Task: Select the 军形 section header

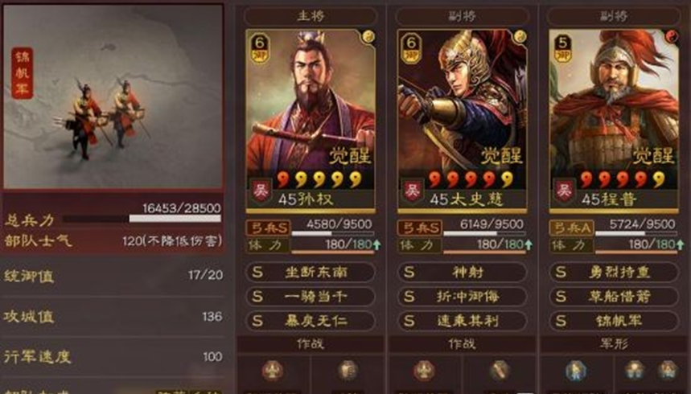Action: [x=614, y=344]
